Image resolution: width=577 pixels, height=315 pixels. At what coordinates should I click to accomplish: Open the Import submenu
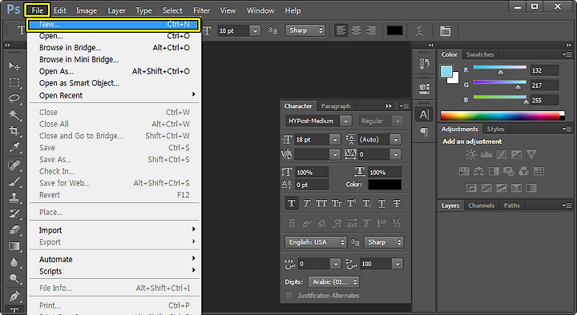tap(114, 230)
